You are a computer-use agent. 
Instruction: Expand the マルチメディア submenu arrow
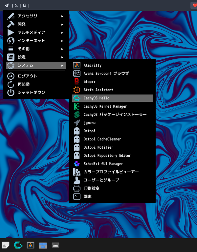pos(62,32)
